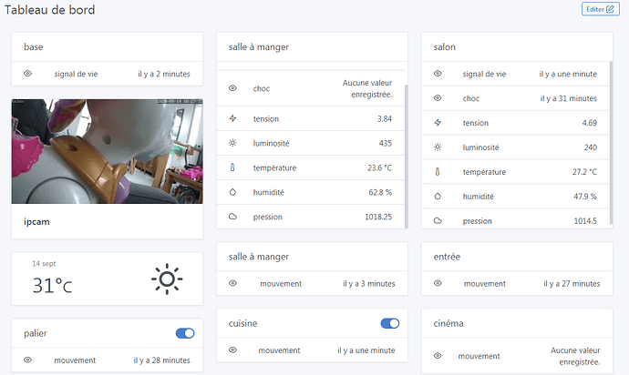The image size is (629, 375).
Task: Click the '31°C' temperature reading
Action: pyautogui.click(x=53, y=285)
